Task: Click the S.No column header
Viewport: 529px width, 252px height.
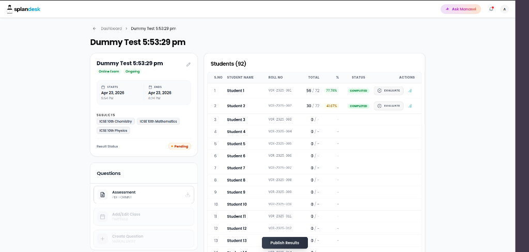Action: (x=219, y=77)
